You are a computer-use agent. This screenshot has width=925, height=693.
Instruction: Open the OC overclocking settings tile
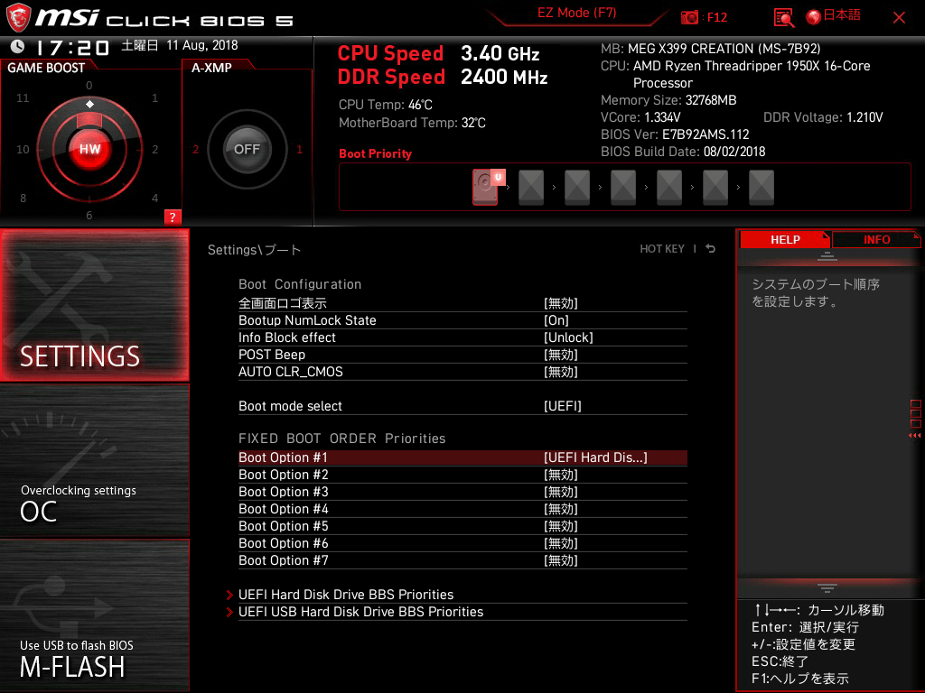tap(95, 461)
